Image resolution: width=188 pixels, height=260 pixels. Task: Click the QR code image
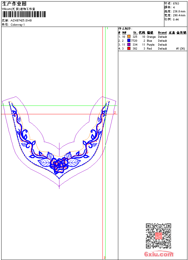click(x=158, y=236)
